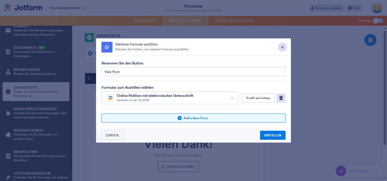Image resolution: width=387 pixels, height=181 pixels.
Task: Open the Formulargenerator dropdown
Action: pos(67,8)
